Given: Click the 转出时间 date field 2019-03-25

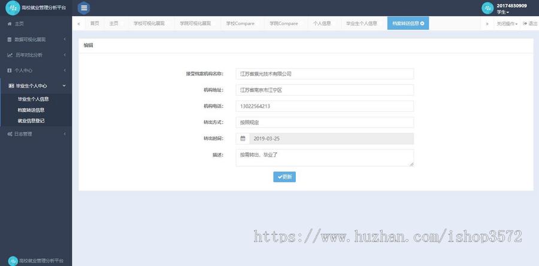Looking at the screenshot, I should [x=331, y=138].
